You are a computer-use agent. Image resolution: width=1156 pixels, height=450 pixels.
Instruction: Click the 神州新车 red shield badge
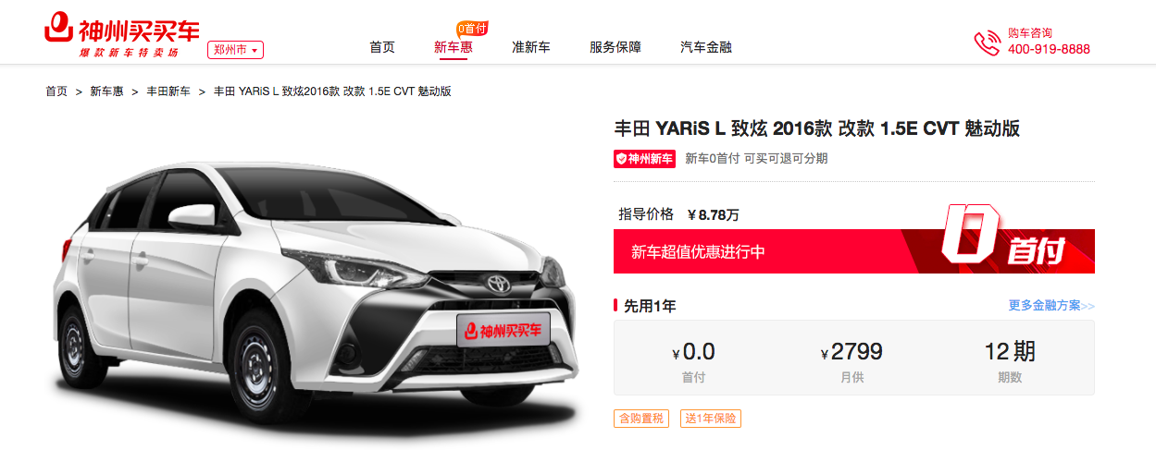point(645,158)
